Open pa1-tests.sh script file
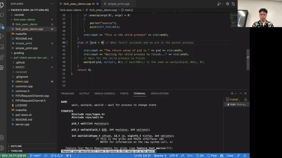Screen dimensions: 282x158 coord(31,115)
